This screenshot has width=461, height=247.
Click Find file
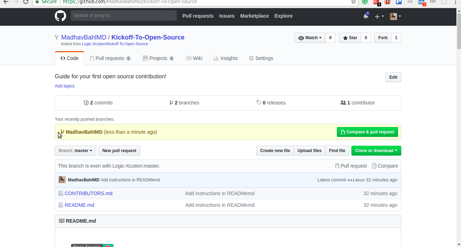pyautogui.click(x=337, y=151)
